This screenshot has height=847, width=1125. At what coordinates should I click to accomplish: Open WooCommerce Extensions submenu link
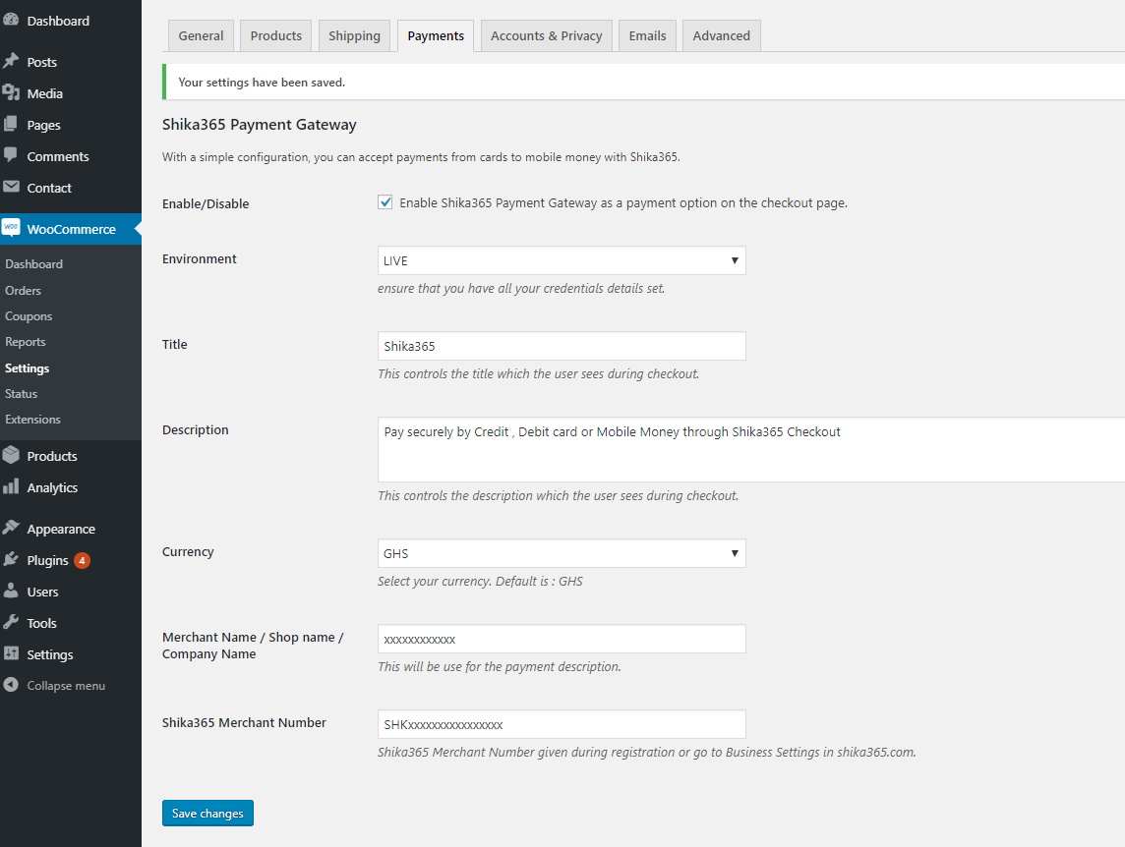[x=33, y=420]
